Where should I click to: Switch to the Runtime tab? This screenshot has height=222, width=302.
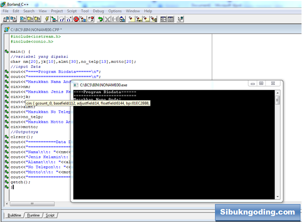click(33, 216)
